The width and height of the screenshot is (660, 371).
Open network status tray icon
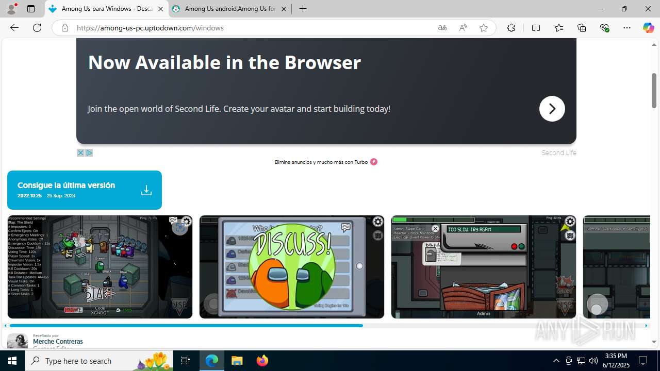[x=581, y=361]
